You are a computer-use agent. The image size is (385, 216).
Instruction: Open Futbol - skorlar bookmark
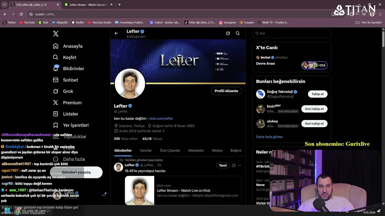click(x=165, y=22)
